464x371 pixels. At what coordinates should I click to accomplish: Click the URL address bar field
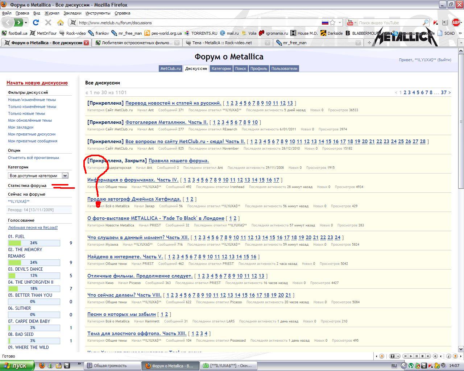(x=196, y=22)
